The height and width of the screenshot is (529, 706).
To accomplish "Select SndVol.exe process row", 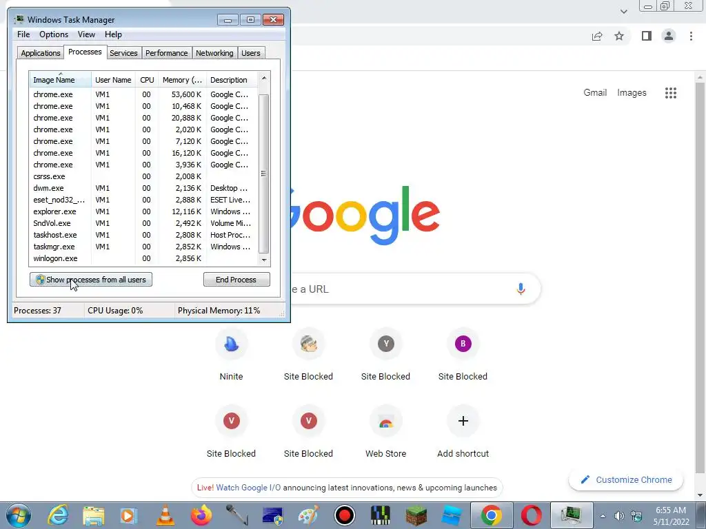I will [x=143, y=223].
